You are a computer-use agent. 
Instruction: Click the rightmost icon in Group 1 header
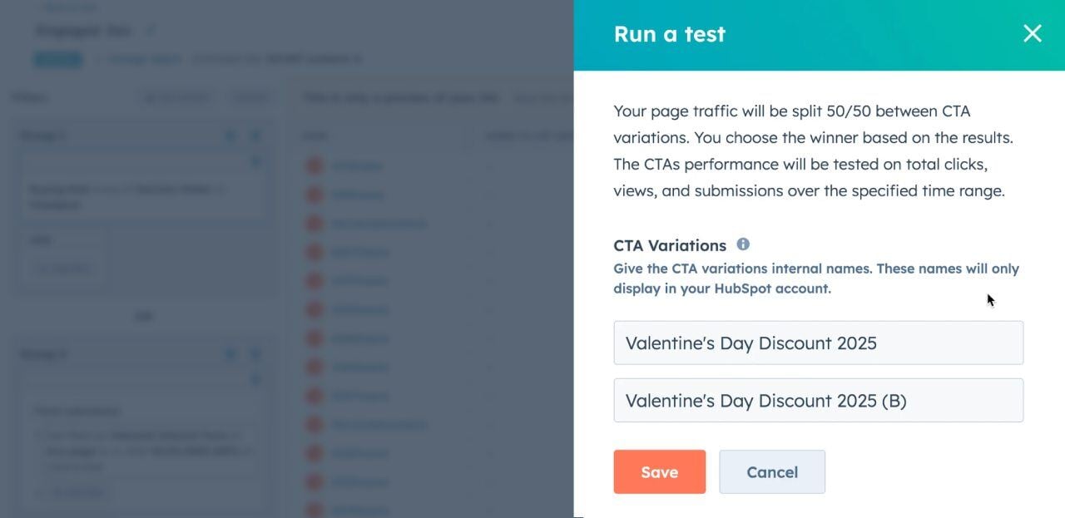coord(256,136)
